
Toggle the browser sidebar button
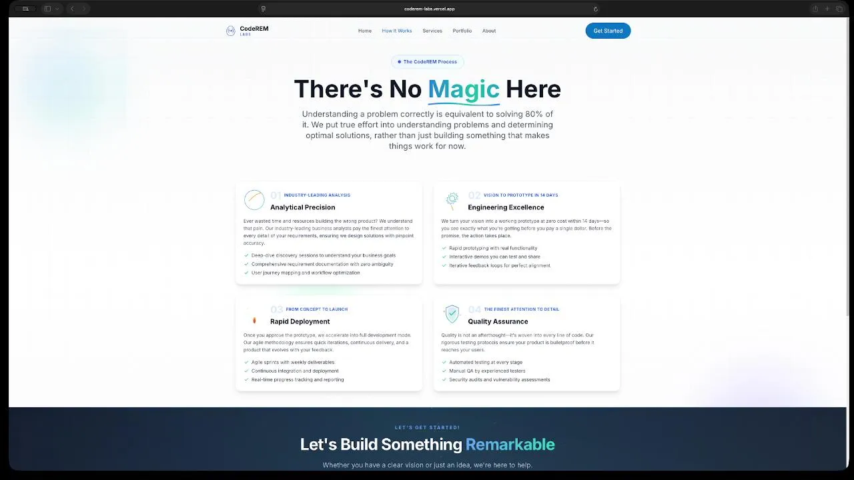(x=47, y=9)
